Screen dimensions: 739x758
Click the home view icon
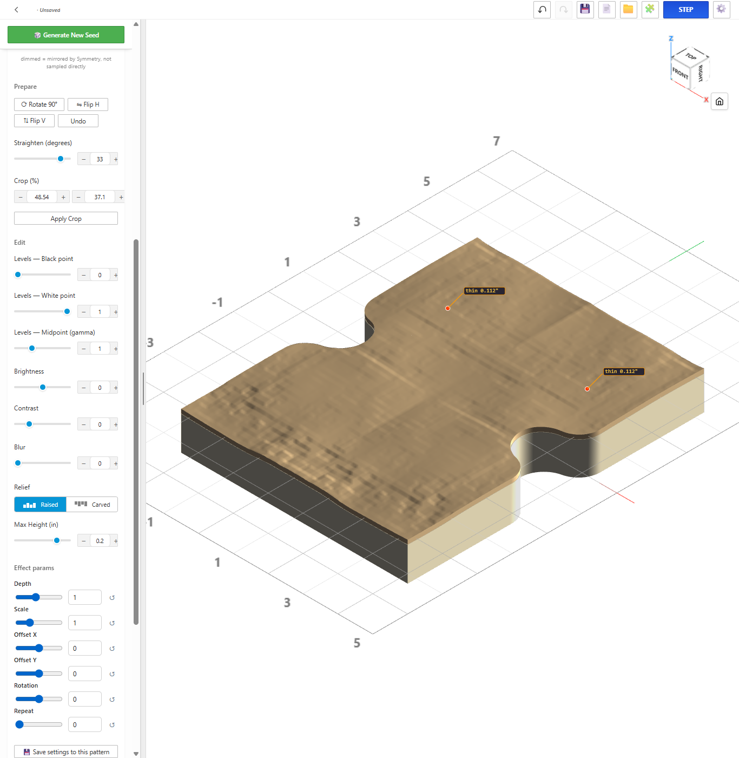[720, 101]
